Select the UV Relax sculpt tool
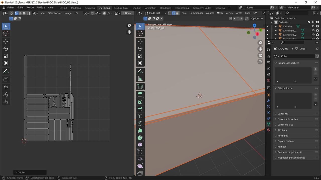The width and height of the screenshot is (321, 180). [6, 95]
